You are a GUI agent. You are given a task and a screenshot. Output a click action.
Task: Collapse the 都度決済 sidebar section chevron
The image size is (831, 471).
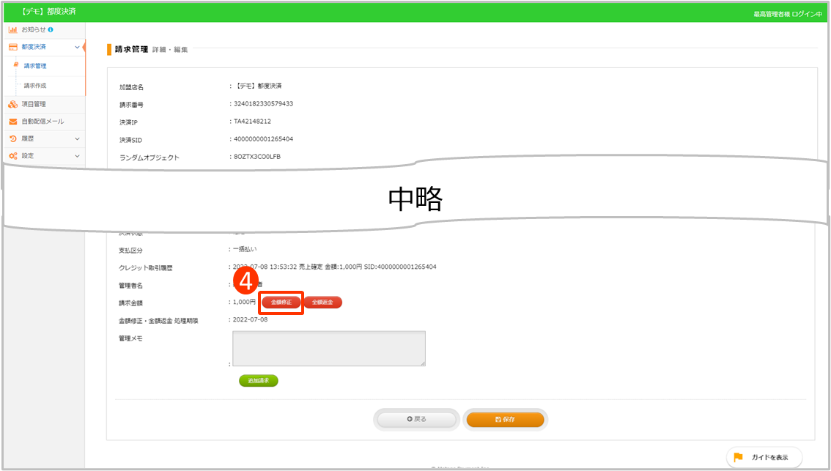coord(77,47)
